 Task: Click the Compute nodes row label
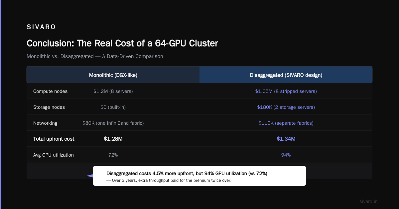(x=50, y=91)
